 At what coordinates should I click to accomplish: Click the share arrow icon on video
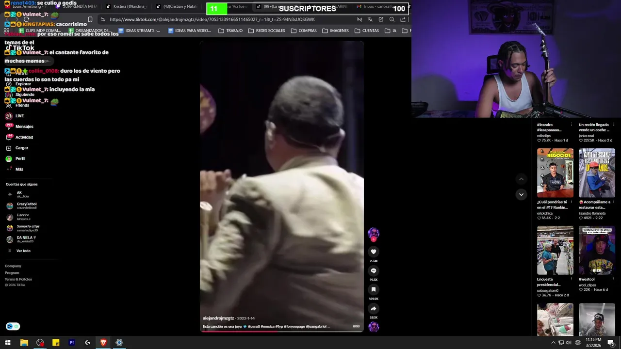pyautogui.click(x=374, y=308)
